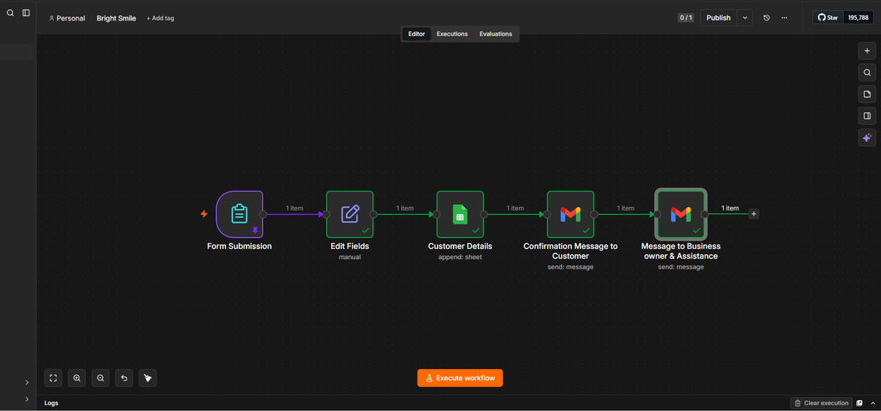
Task: Open the sidebar search icon
Action: pyautogui.click(x=10, y=12)
